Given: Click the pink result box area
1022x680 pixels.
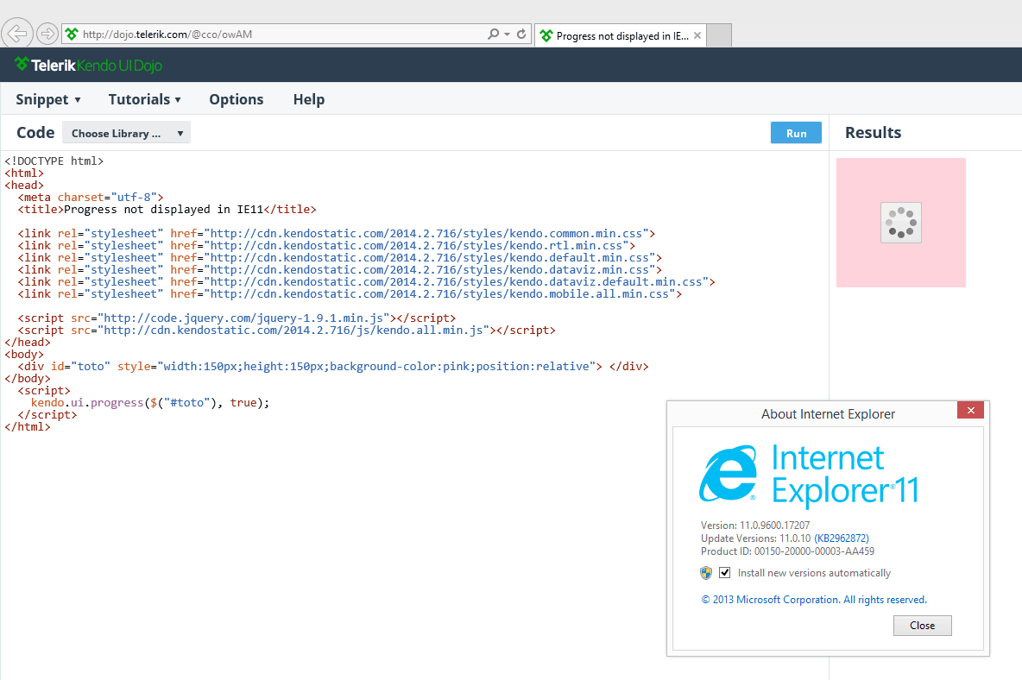Looking at the screenshot, I should [901, 223].
